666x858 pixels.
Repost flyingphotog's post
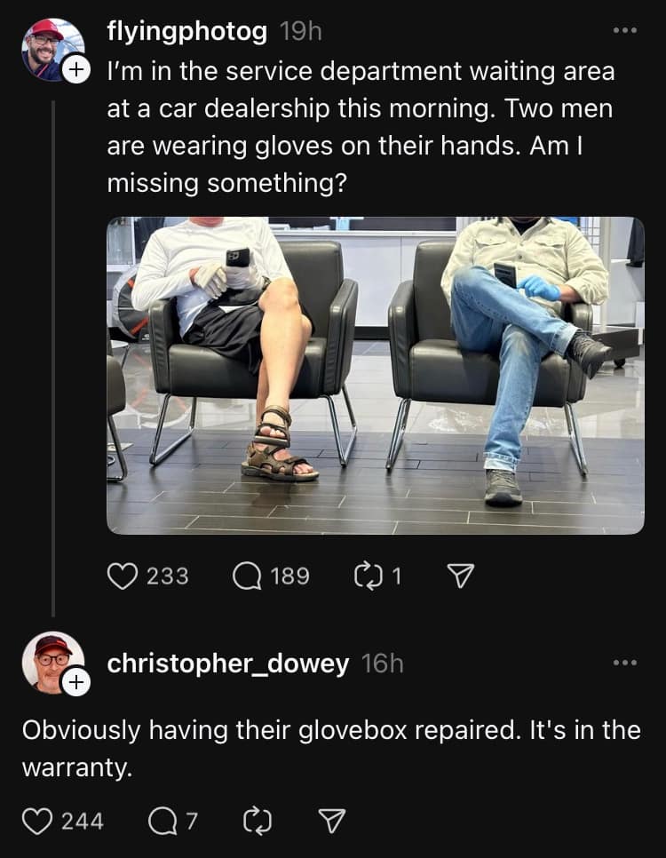click(x=366, y=576)
